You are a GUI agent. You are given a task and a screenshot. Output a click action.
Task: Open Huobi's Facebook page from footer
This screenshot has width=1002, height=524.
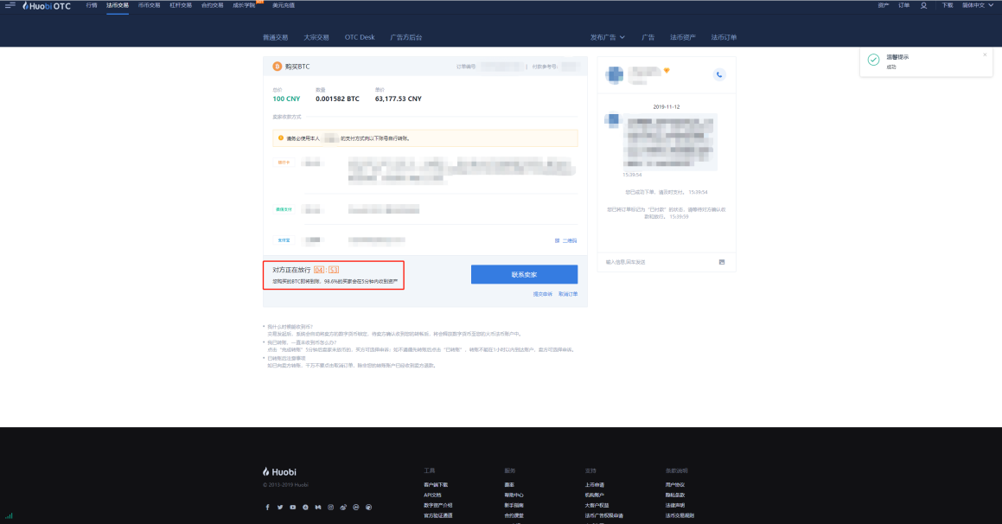[x=266, y=507]
